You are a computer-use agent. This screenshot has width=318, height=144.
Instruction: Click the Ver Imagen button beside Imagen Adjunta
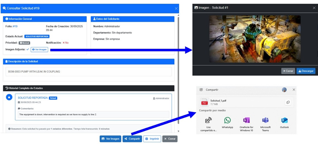coord(39,50)
